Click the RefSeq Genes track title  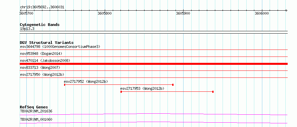point(34,107)
